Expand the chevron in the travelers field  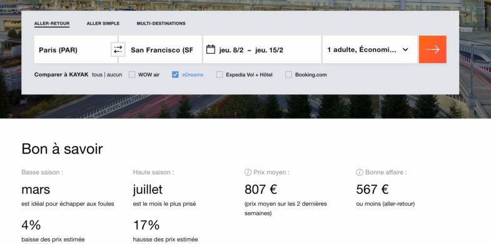[x=405, y=49]
